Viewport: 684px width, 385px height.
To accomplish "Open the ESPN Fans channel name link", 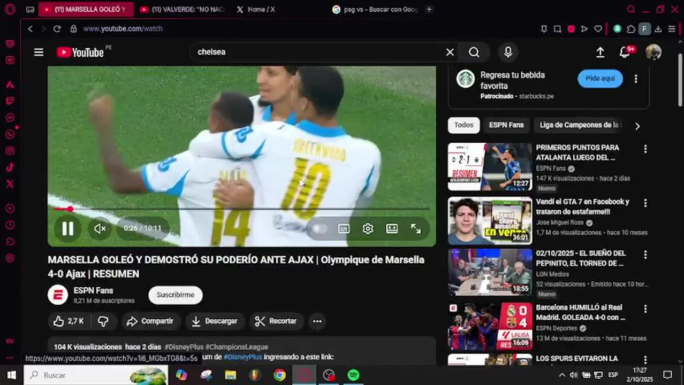I will point(93,290).
